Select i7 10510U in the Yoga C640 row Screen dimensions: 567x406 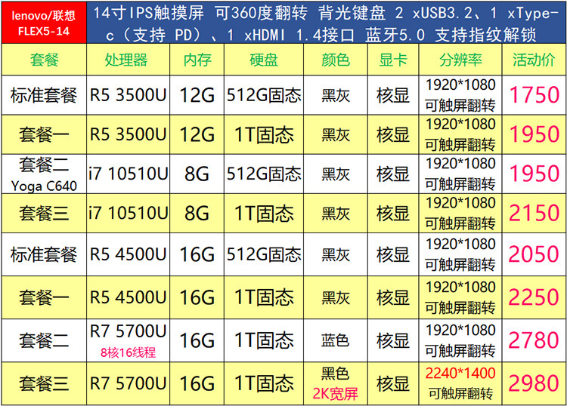click(128, 174)
